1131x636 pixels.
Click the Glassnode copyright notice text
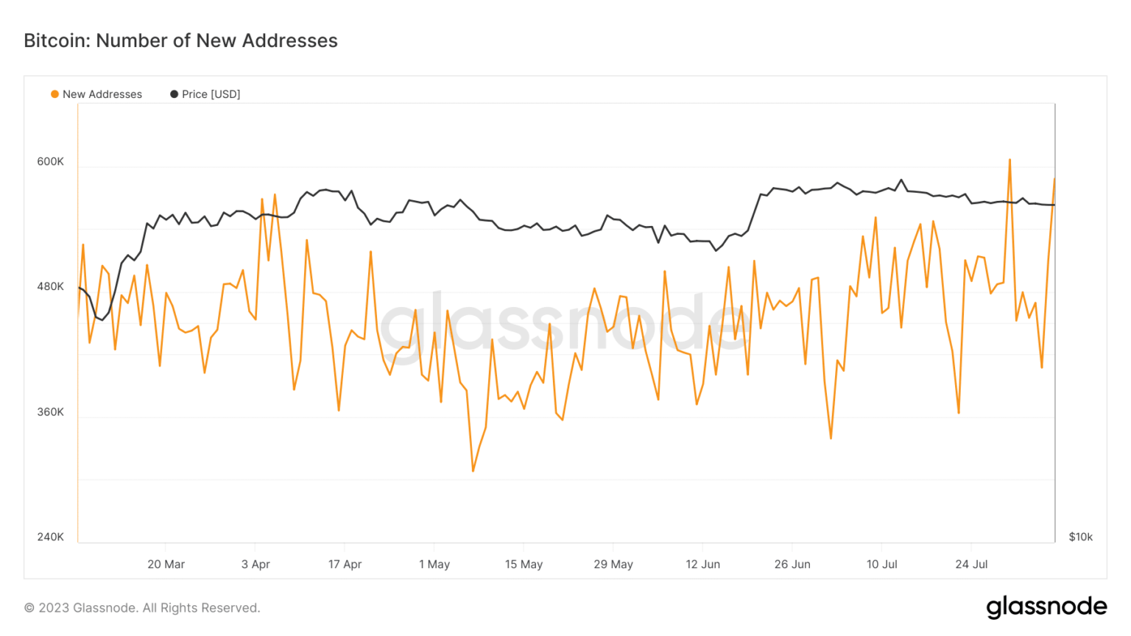(x=142, y=608)
